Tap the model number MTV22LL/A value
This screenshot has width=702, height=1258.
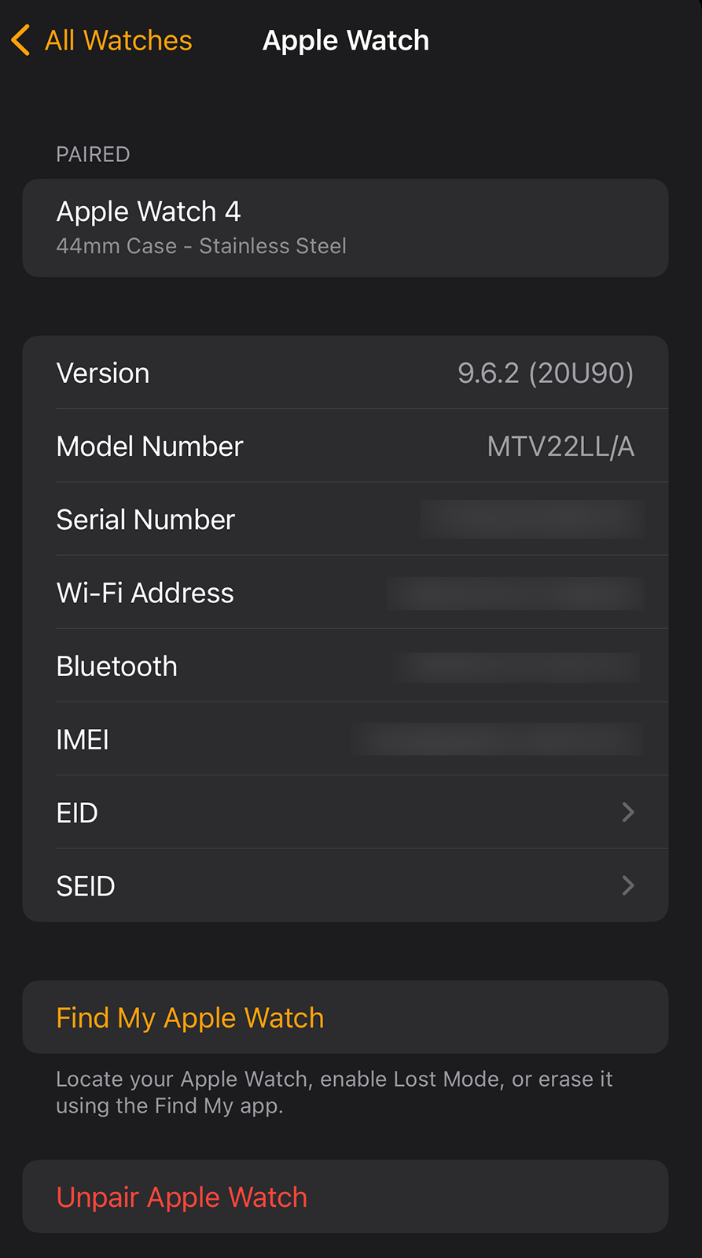560,447
